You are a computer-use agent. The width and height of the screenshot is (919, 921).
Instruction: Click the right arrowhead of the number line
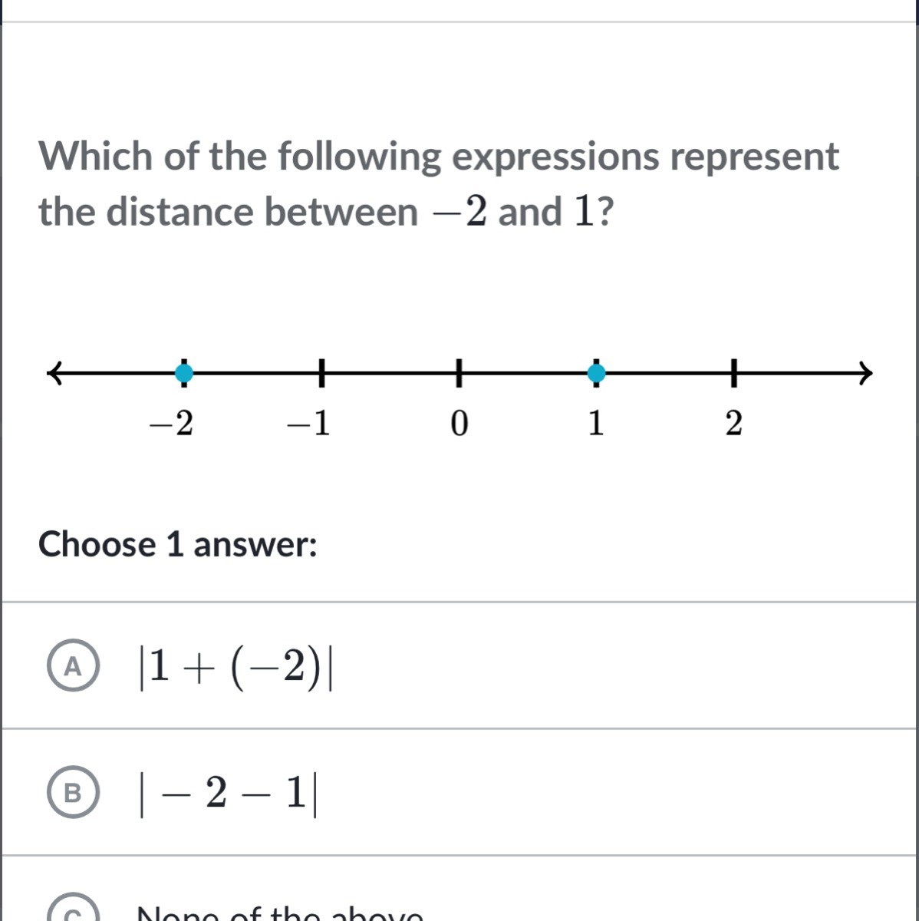point(865,374)
